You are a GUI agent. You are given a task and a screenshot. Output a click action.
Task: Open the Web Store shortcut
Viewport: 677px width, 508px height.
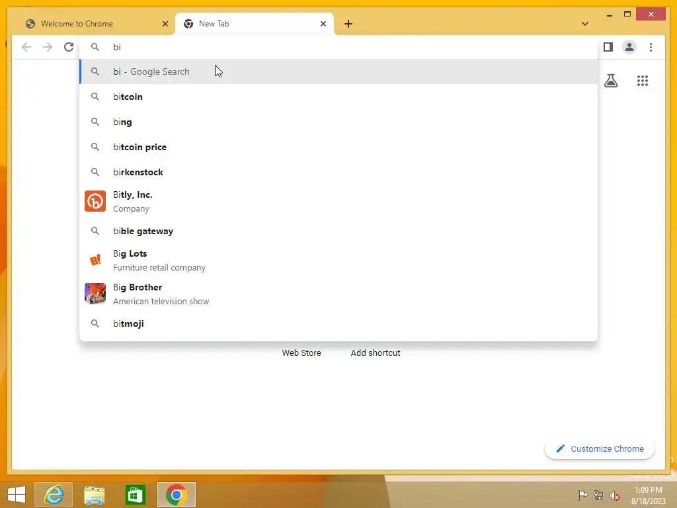(301, 353)
